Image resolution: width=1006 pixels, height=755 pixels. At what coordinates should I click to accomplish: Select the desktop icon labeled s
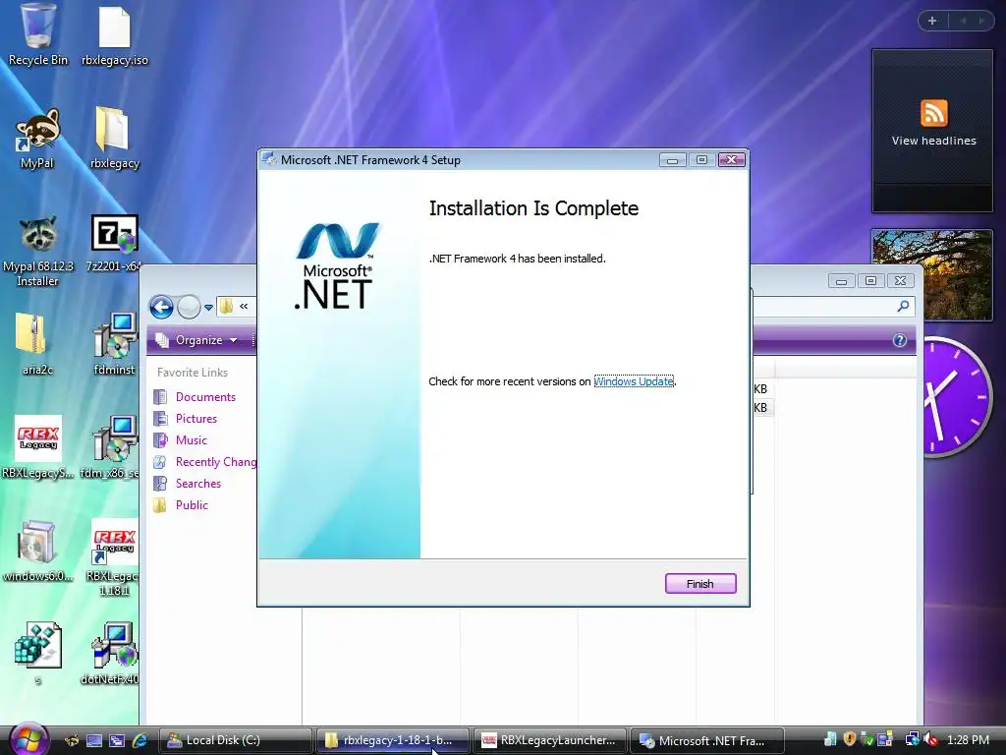click(38, 654)
